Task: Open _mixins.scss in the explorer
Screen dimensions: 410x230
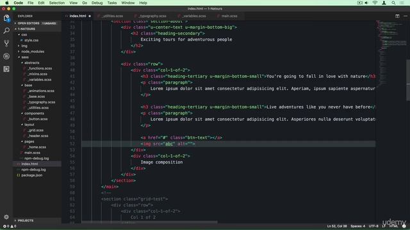Action: point(37,74)
